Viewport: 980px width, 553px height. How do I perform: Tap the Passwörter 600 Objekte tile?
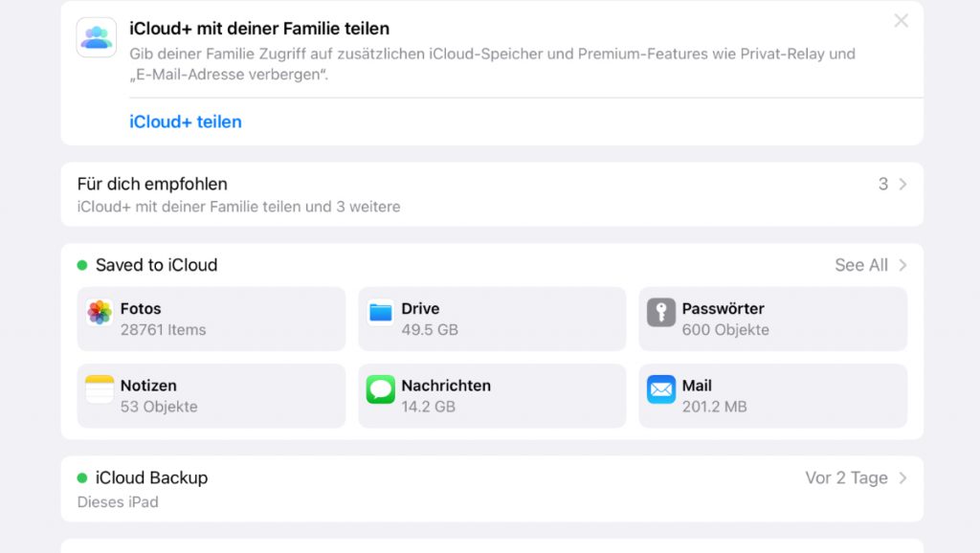(x=772, y=319)
